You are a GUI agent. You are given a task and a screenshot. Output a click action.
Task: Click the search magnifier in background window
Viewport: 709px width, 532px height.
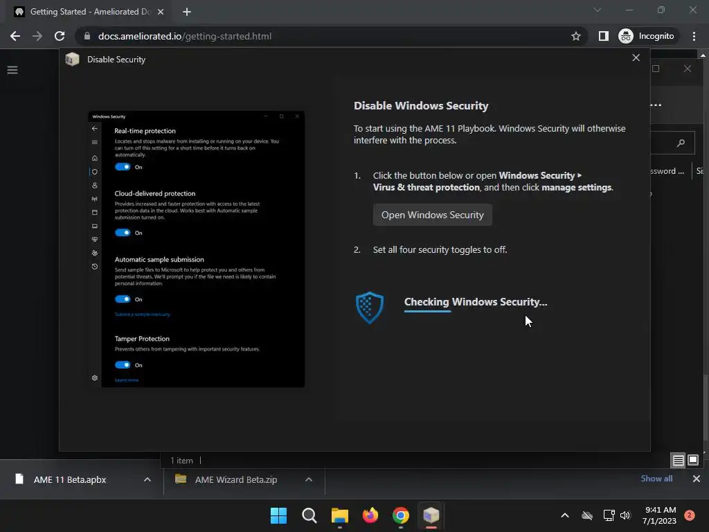tap(681, 143)
